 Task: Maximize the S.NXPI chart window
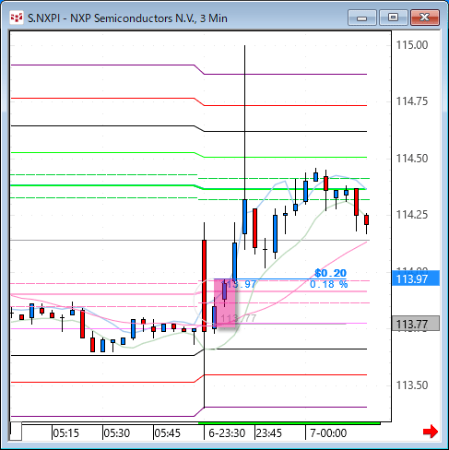coord(394,18)
